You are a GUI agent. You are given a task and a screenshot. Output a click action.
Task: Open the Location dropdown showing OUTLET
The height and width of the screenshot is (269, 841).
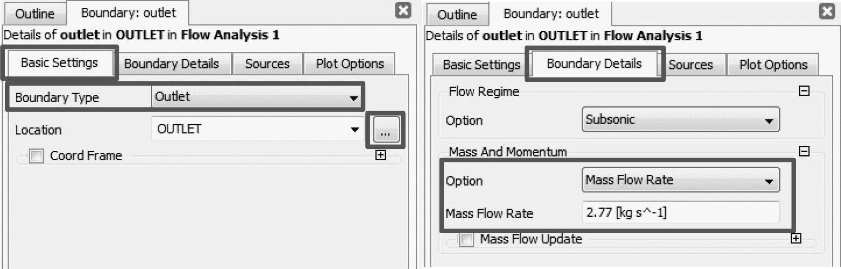257,130
